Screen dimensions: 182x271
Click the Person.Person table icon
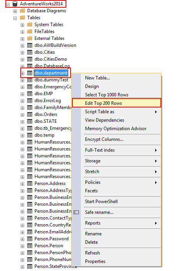[30, 246]
